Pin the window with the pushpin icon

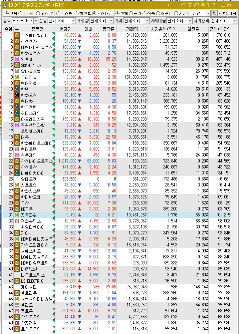point(203,5)
